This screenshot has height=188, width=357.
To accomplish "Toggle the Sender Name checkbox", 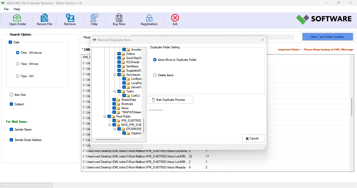I will pyautogui.click(x=11, y=130).
